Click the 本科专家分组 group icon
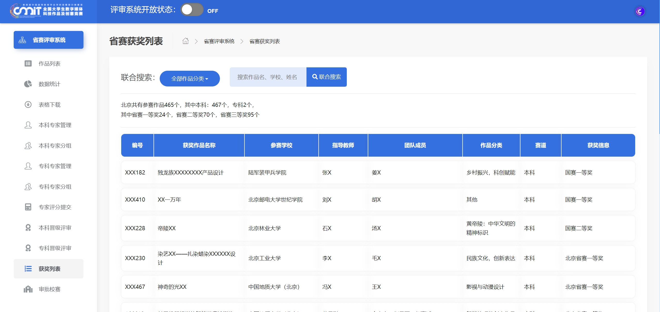Screen dimensions: 660x312 pos(28,146)
